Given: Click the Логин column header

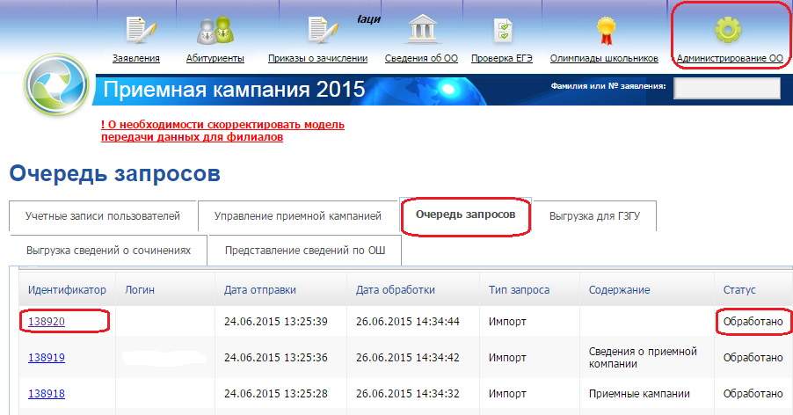Looking at the screenshot, I should (165, 289).
